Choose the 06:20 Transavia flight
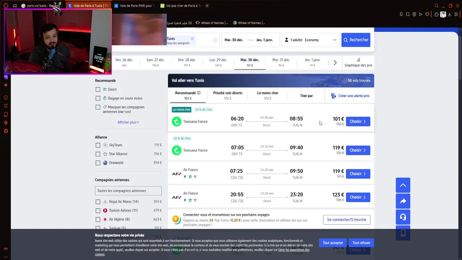 click(x=358, y=121)
